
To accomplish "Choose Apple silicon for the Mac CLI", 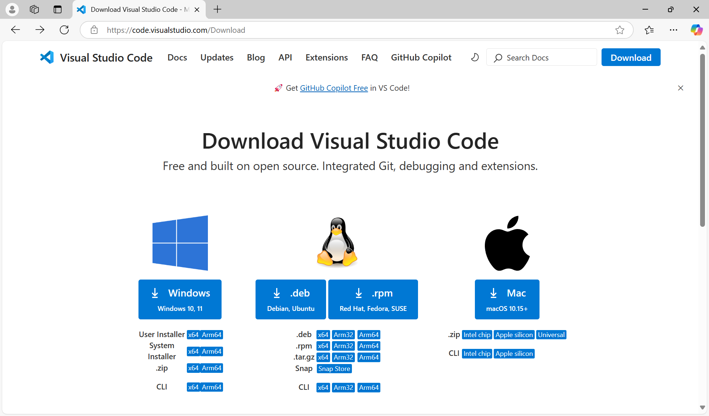I will 514,353.
